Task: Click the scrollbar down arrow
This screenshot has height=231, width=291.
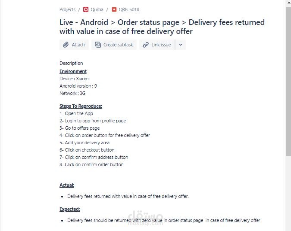Action: tap(288, 228)
